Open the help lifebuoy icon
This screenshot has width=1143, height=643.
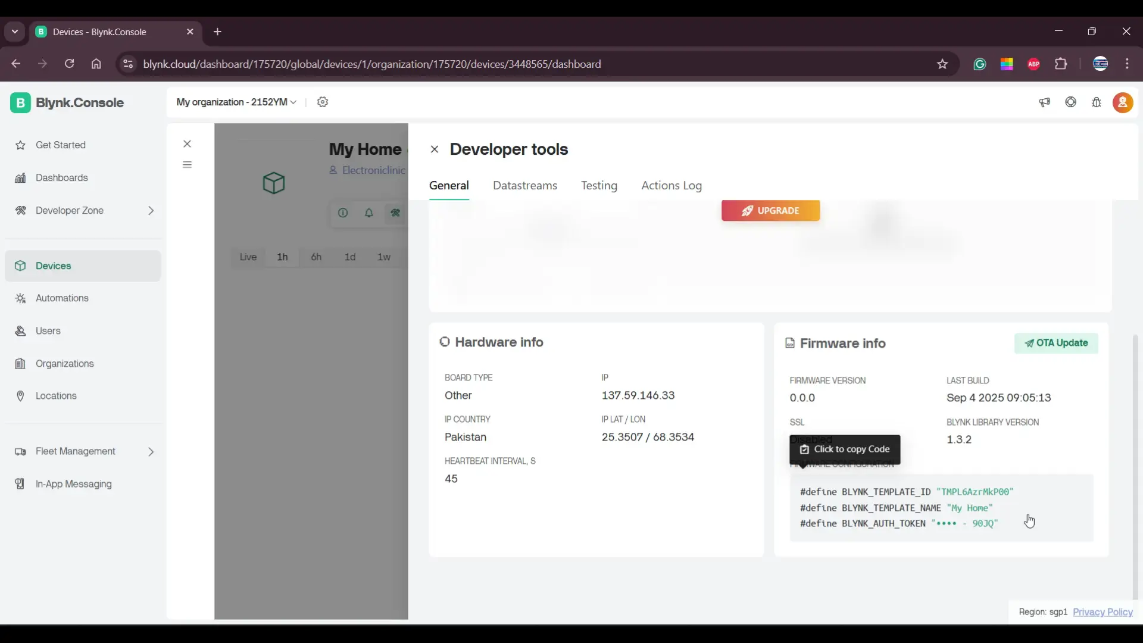(x=1071, y=102)
